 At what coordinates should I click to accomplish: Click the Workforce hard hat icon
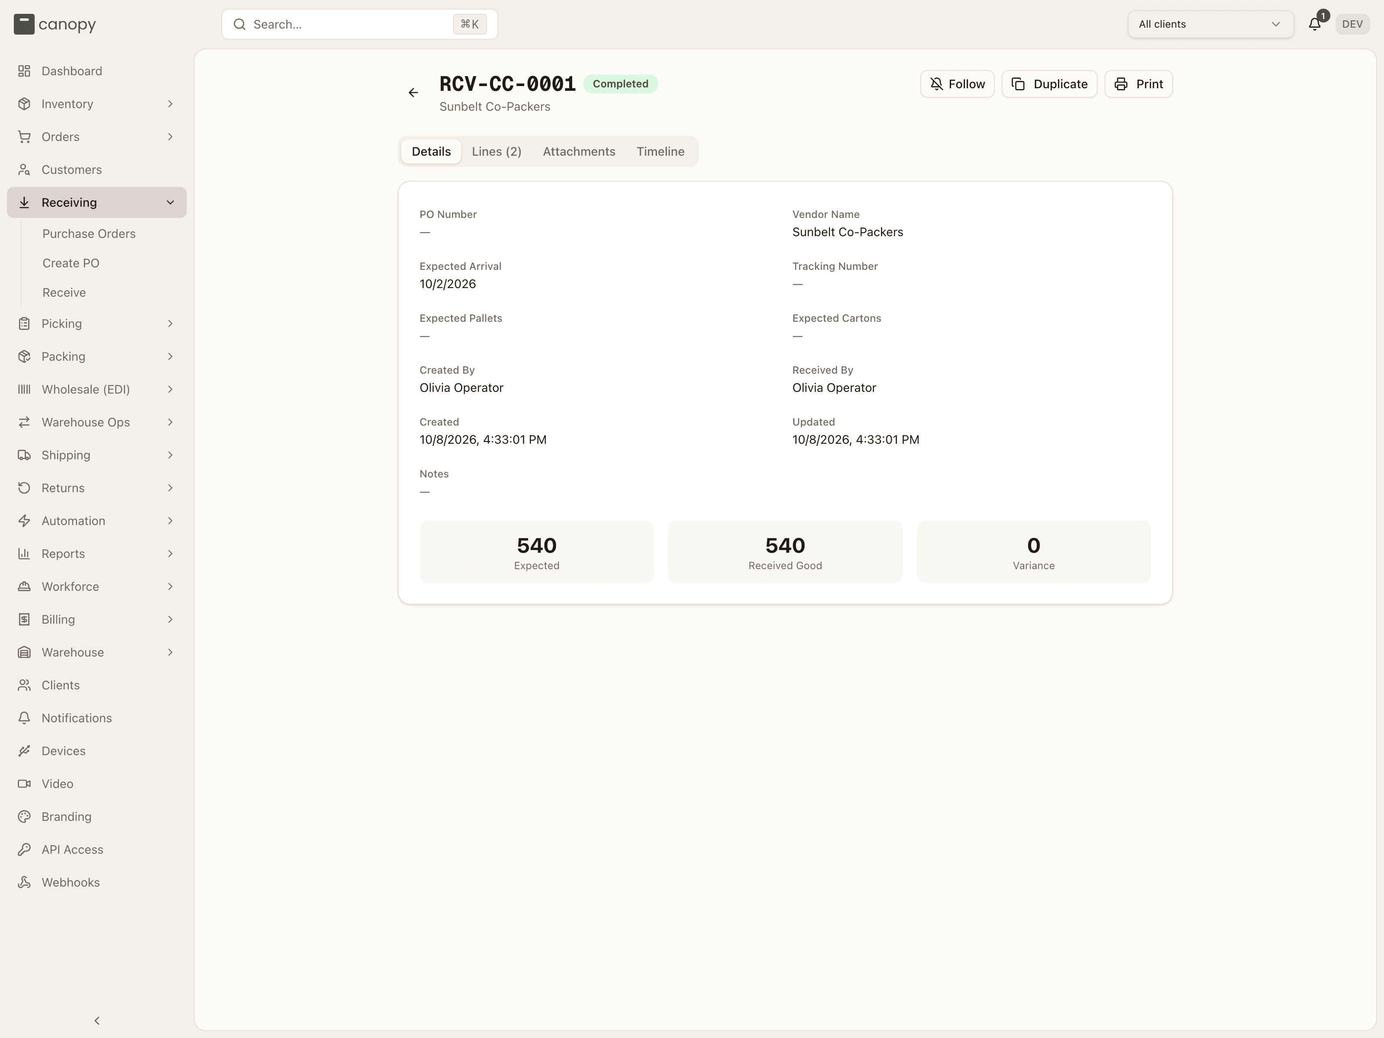click(24, 586)
